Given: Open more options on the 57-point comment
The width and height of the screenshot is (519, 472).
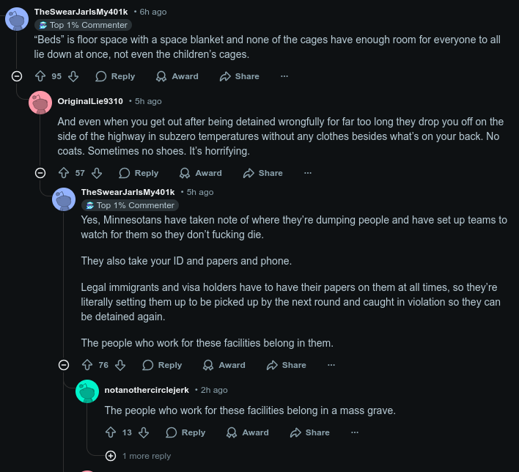Looking at the screenshot, I should tap(308, 173).
